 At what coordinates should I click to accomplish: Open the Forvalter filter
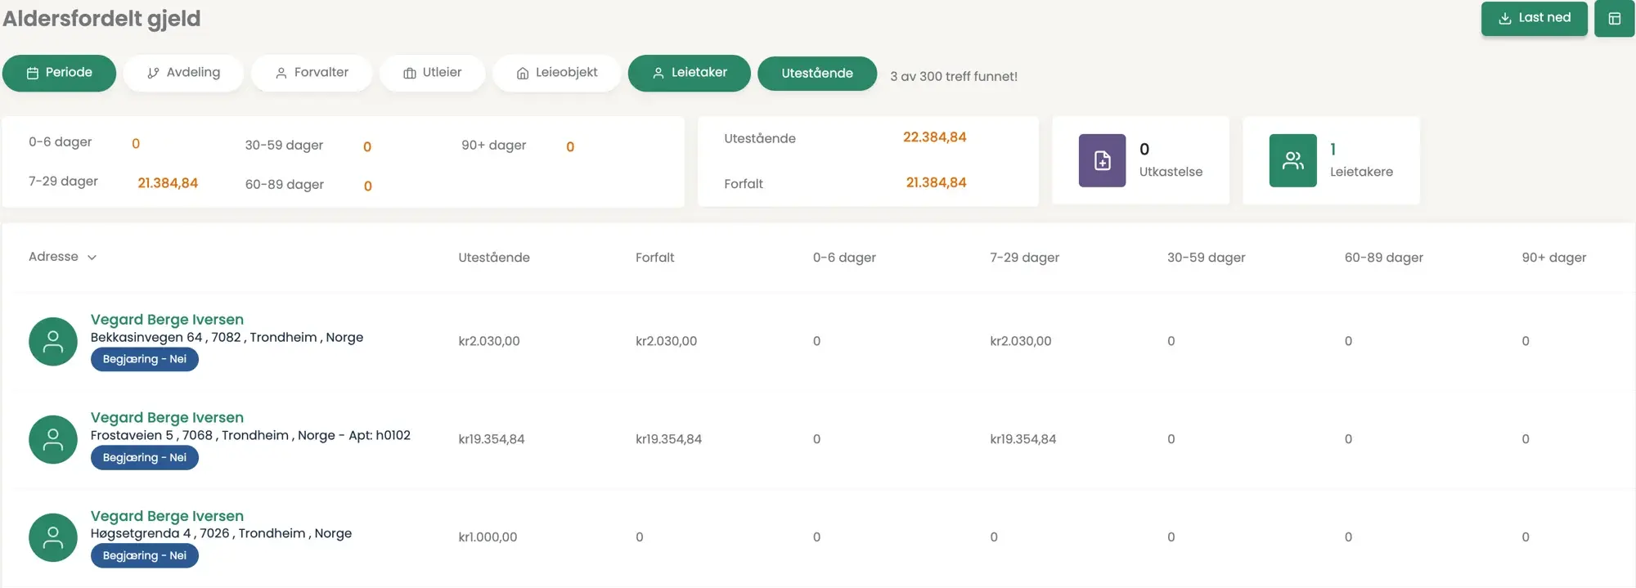coord(312,73)
